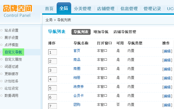The image size is (174, 109).
Task: Go to the 信息管理 tab
Action: pyautogui.click(x=129, y=9)
